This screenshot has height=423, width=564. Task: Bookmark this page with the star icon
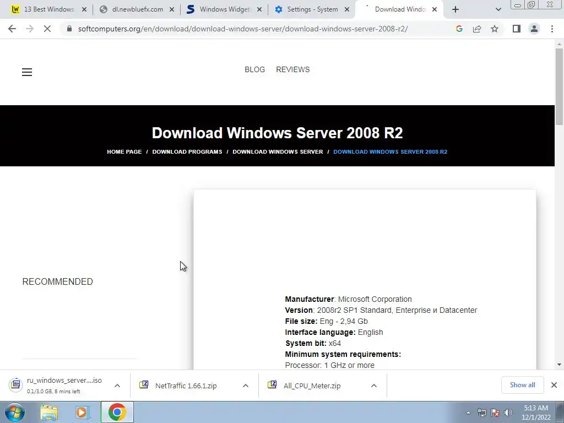495,29
